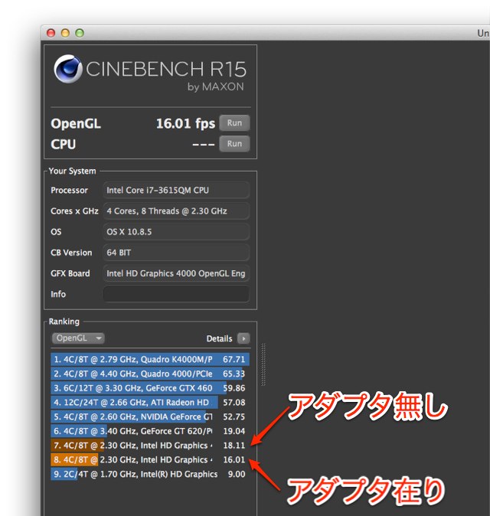This screenshot has height=516, width=490.
Task: Click the CB Version field 64 BIT
Action: coord(176,253)
